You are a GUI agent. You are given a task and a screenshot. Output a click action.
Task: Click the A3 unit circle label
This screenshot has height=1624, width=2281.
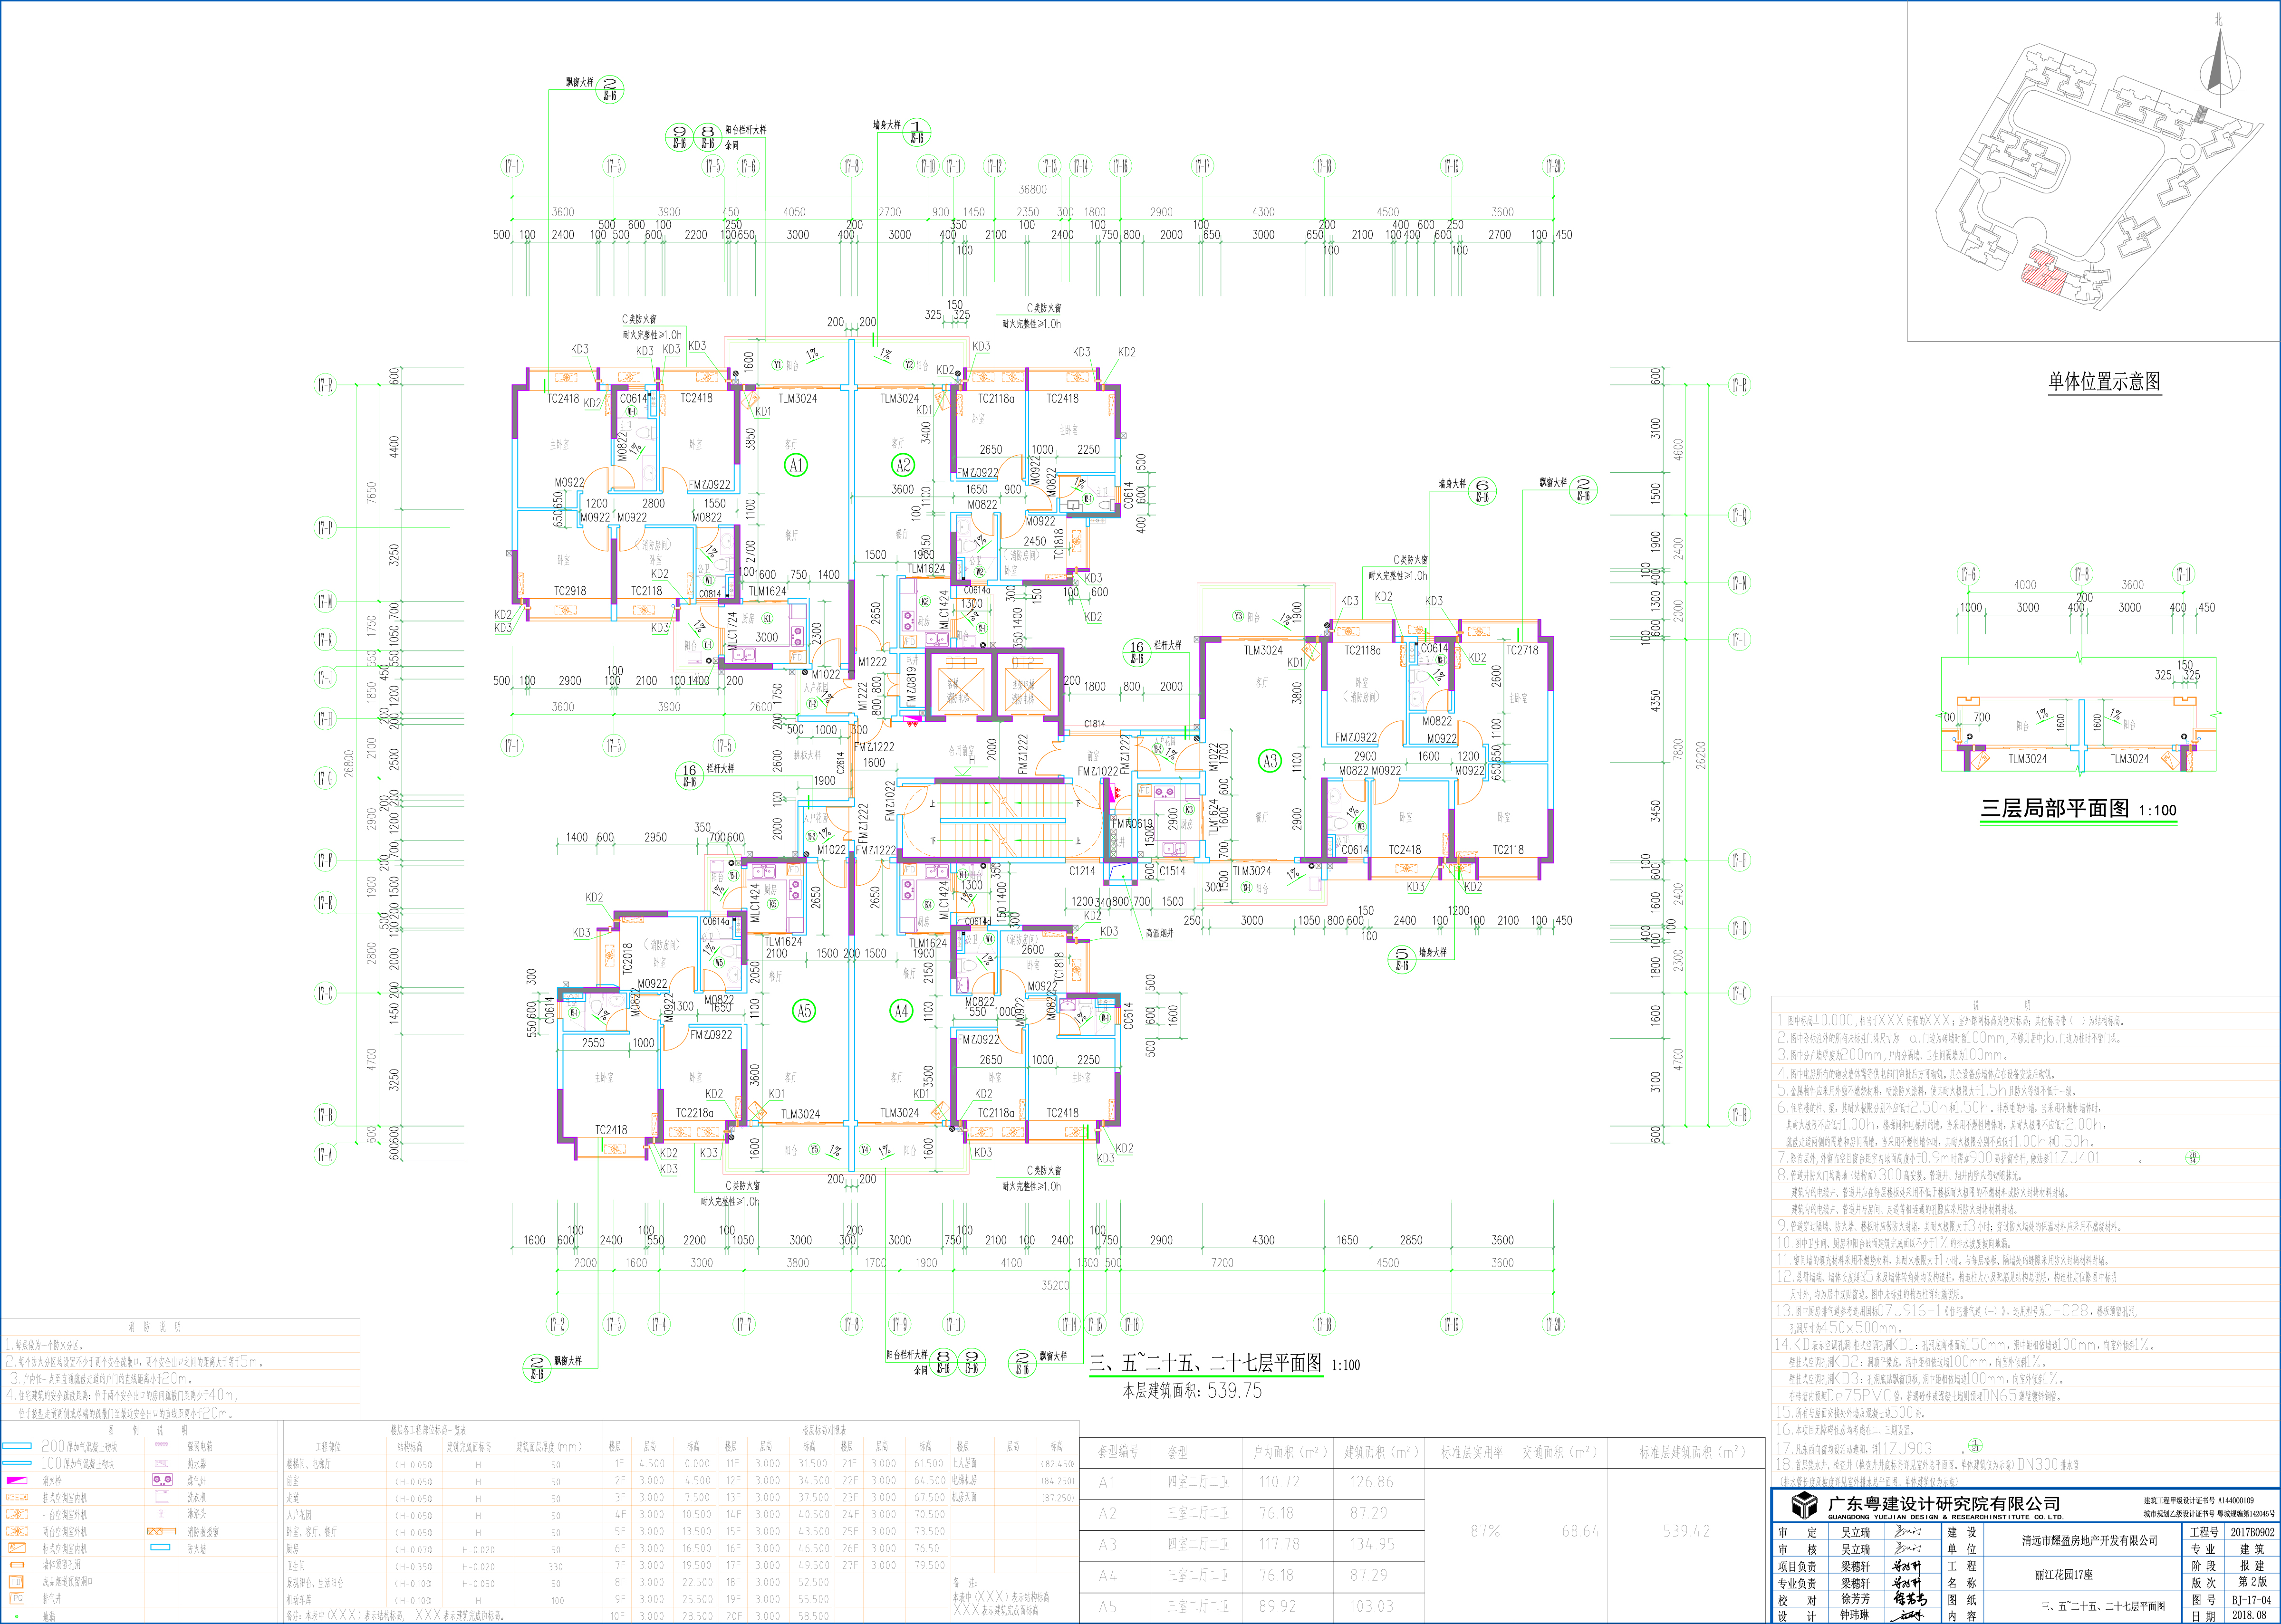click(x=1270, y=761)
